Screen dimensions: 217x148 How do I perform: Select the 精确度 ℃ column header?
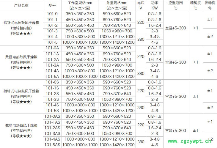[x=196, y=6]
